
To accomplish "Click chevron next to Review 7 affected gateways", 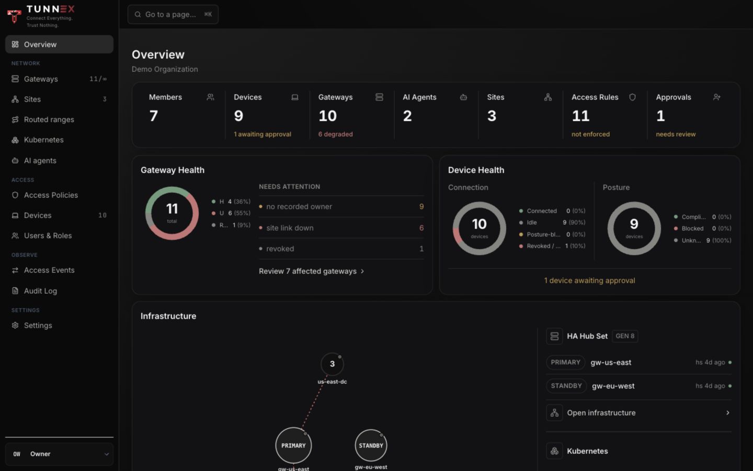I will tap(362, 272).
